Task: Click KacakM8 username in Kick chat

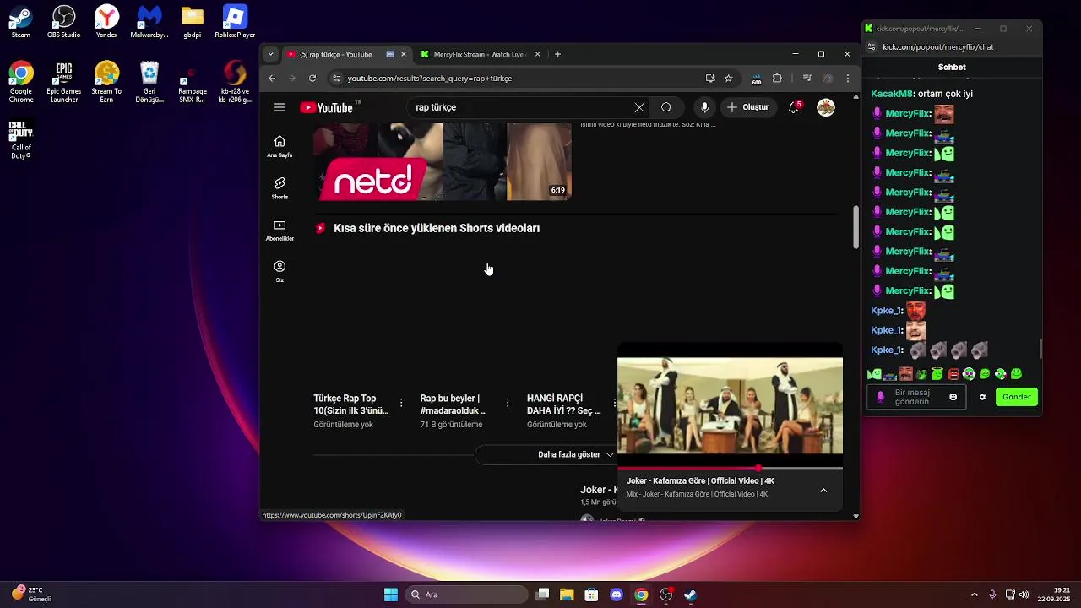Action: [892, 94]
